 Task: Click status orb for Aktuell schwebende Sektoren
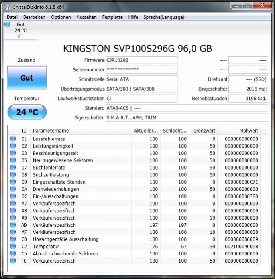[13, 253]
